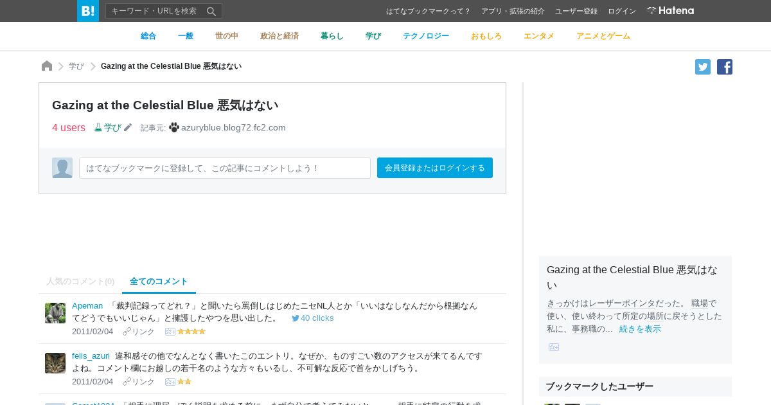Click sidebar article title Gazing at the Celestial Blue
The image size is (771, 405).
(632, 277)
